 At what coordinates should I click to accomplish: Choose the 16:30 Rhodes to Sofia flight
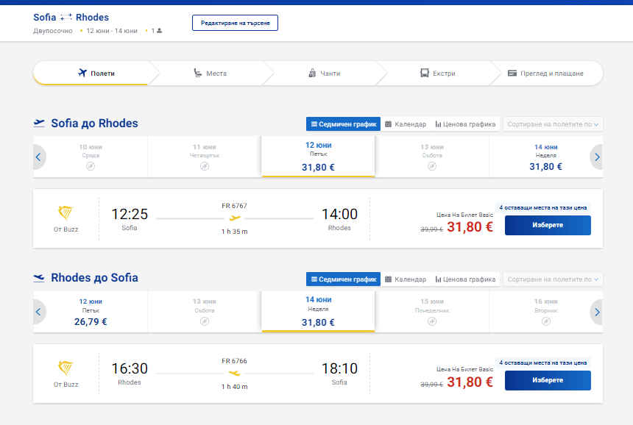(x=548, y=380)
